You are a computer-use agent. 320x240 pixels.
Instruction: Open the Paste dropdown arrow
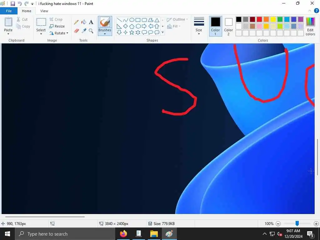click(x=8, y=34)
